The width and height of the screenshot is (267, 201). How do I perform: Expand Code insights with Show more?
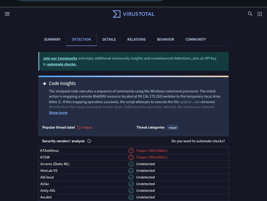coord(58,113)
